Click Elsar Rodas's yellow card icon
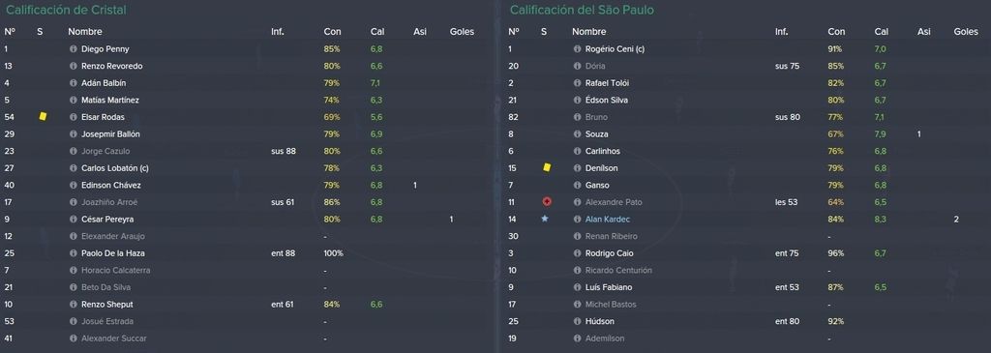Image resolution: width=991 pixels, height=353 pixels. click(43, 117)
